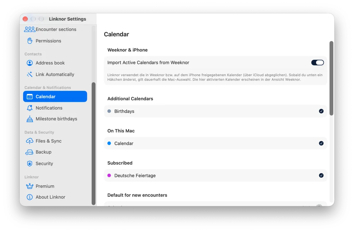Click the sidebar vertical scrollbar
Image resolution: width=354 pixels, height=232 pixels.
click(x=93, y=144)
